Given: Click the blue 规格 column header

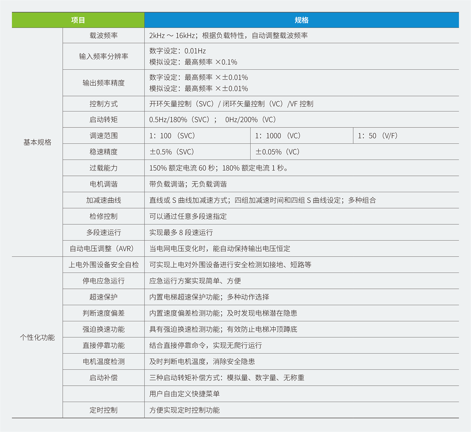Looking at the screenshot, I should click(301, 20).
